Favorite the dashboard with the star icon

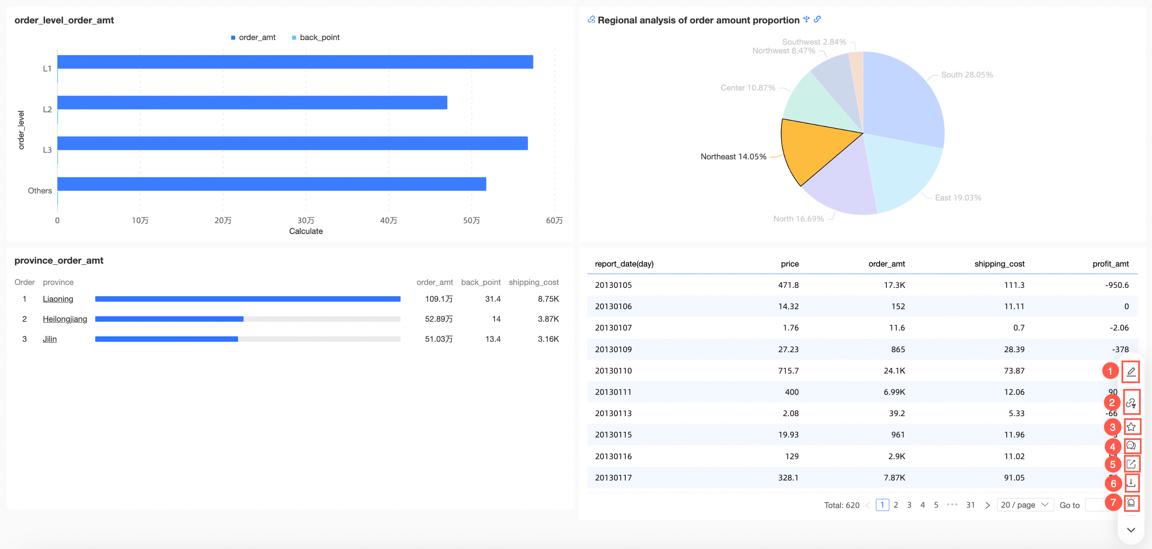pos(1131,427)
